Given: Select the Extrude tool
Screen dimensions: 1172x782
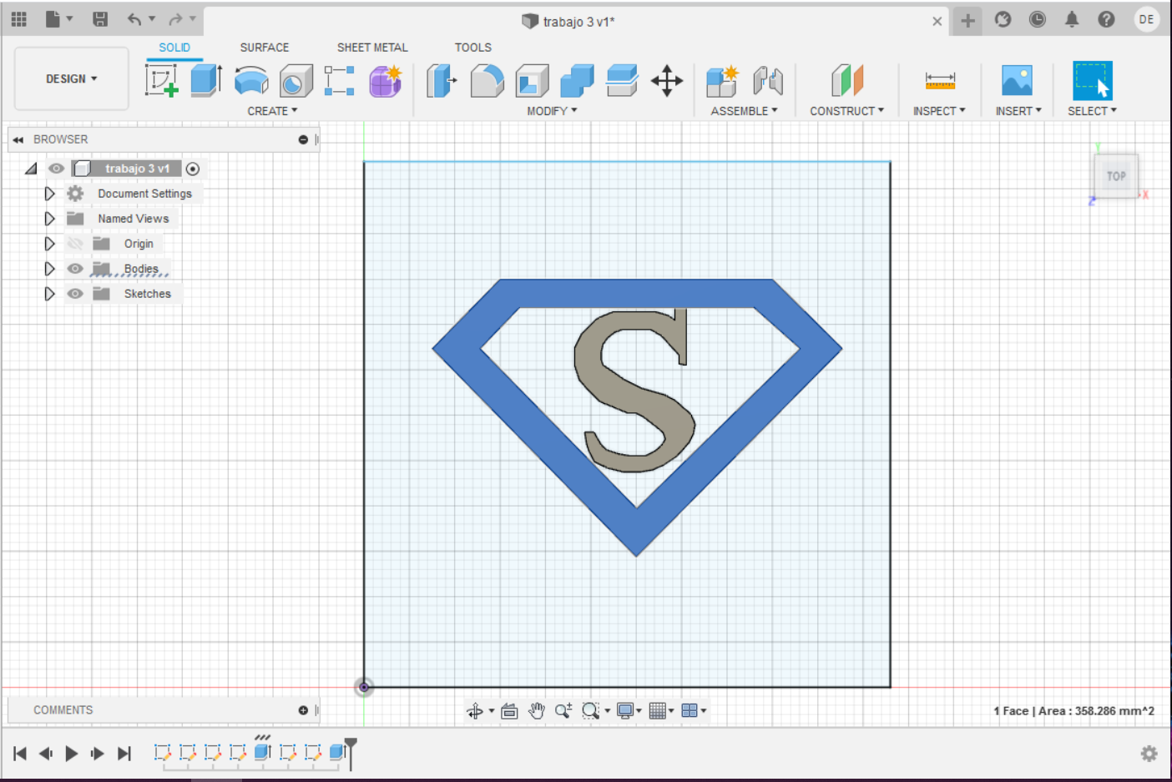Looking at the screenshot, I should click(206, 81).
